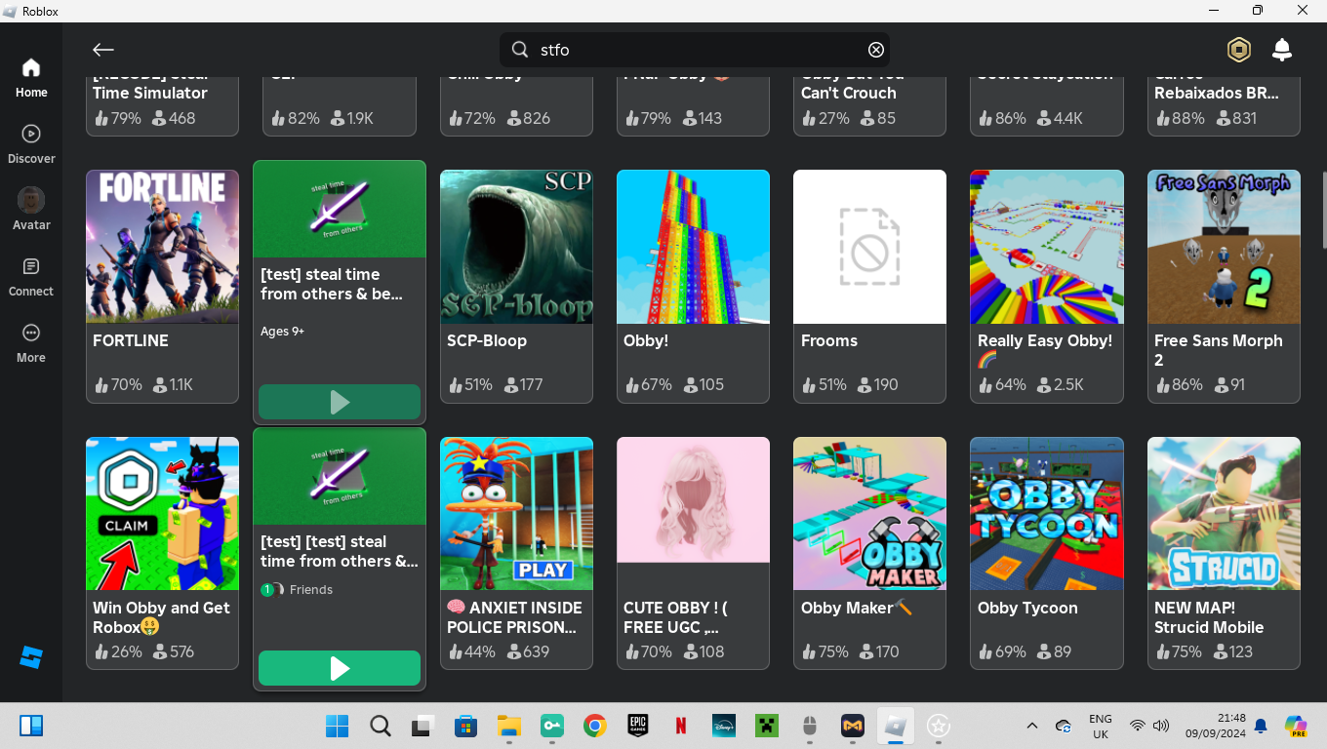
Task: Click the Ages 9+ label
Action: pyautogui.click(x=283, y=332)
